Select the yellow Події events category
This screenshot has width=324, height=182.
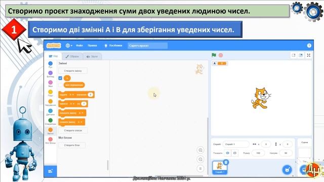(x=51, y=93)
